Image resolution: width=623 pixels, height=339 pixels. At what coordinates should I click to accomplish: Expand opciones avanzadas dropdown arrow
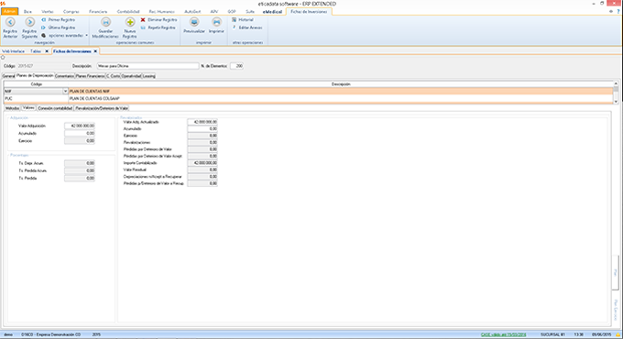point(87,36)
